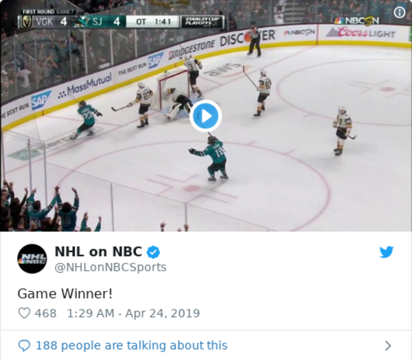The image size is (412, 361).
Task: Click the Twitter bird logo
Action: 387,252
